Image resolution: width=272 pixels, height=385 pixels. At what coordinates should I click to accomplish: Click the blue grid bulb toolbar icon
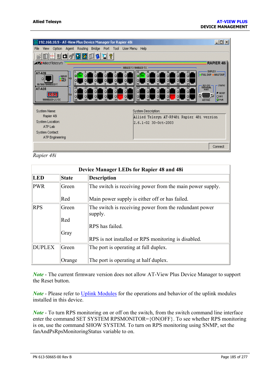(78, 56)
